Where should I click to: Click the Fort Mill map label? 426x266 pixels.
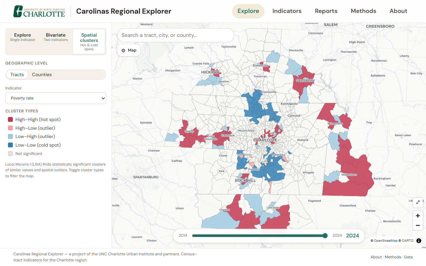click(254, 169)
